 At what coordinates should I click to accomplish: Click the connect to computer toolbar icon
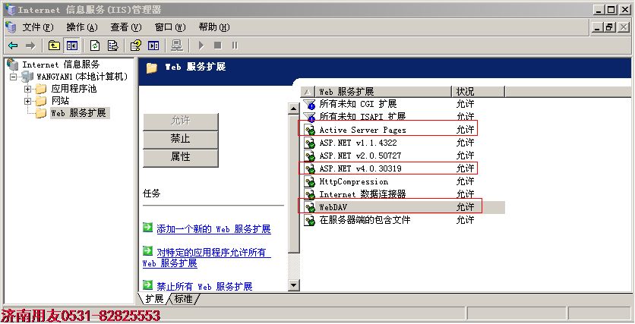click(176, 46)
